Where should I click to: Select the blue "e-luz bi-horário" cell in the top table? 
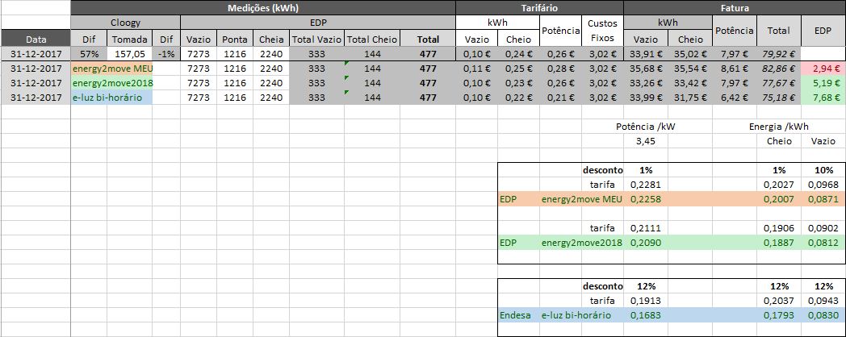pyautogui.click(x=111, y=98)
